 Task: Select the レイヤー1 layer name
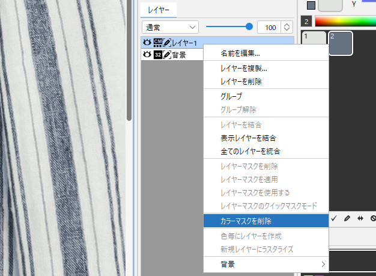coord(184,43)
